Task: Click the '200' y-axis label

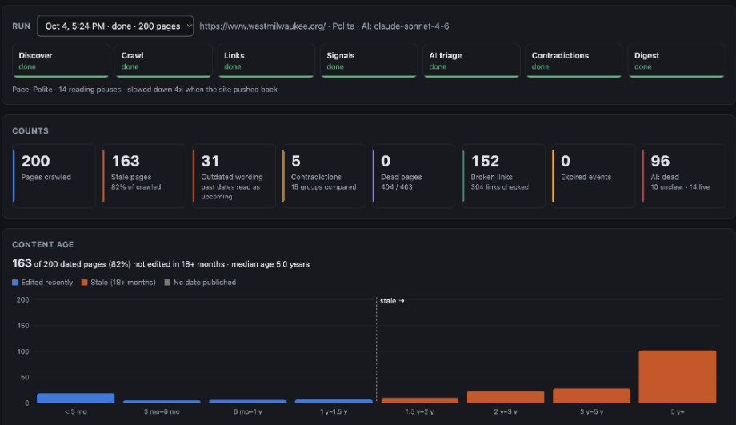Action: (22, 299)
